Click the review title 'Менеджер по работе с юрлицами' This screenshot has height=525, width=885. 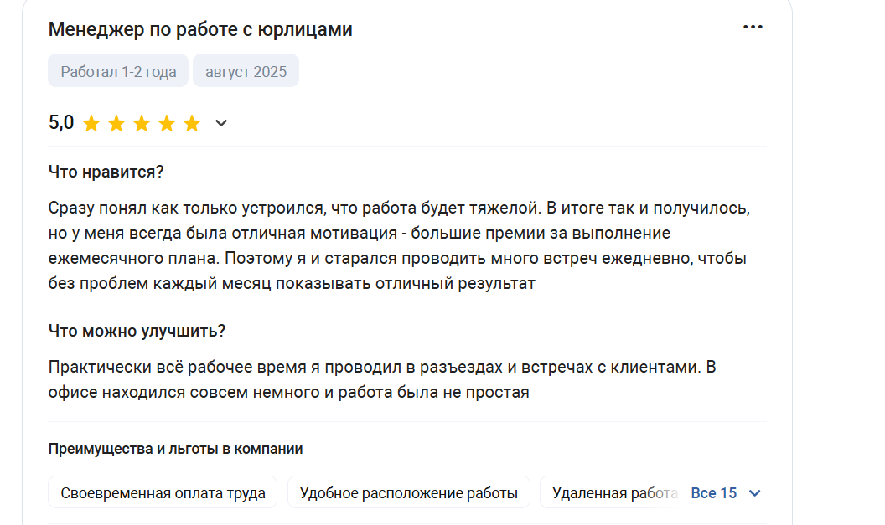[200, 29]
